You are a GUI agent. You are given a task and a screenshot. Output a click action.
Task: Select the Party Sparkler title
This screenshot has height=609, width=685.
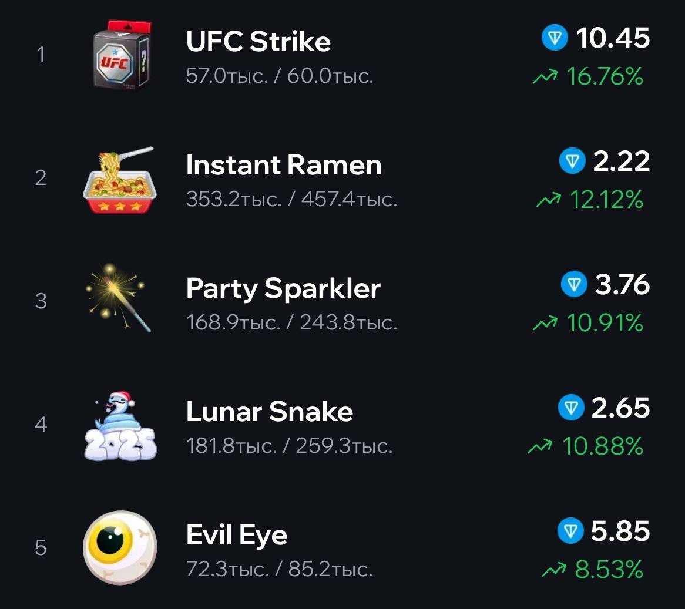(283, 288)
